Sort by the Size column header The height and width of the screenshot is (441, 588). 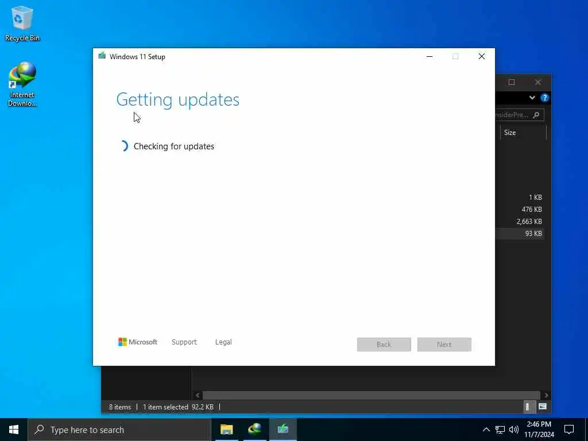pyautogui.click(x=523, y=133)
